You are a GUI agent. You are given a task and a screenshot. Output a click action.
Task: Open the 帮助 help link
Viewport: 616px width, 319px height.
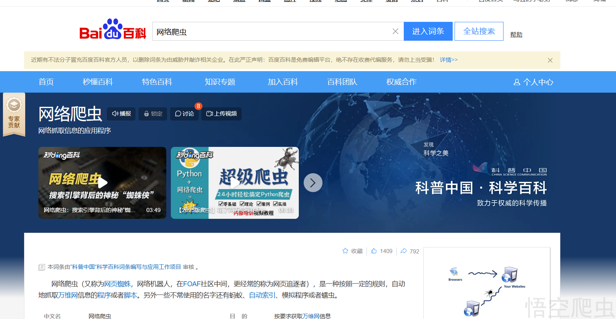pyautogui.click(x=516, y=35)
